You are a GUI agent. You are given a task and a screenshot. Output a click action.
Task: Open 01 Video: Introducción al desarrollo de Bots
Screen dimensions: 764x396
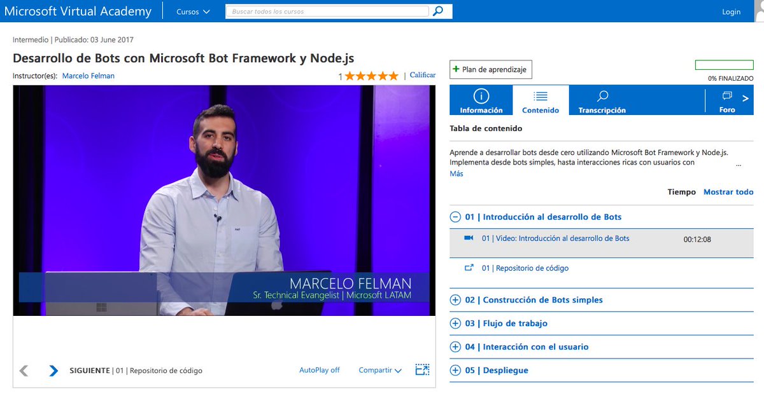(555, 238)
